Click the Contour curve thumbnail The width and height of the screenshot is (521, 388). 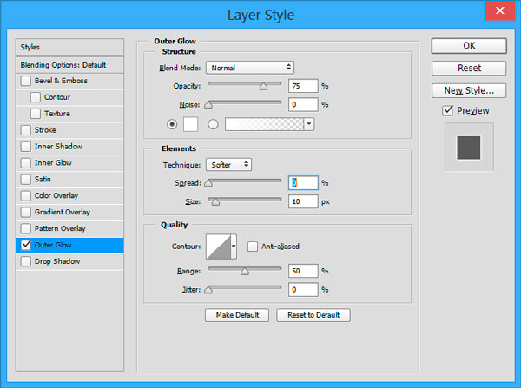point(218,247)
